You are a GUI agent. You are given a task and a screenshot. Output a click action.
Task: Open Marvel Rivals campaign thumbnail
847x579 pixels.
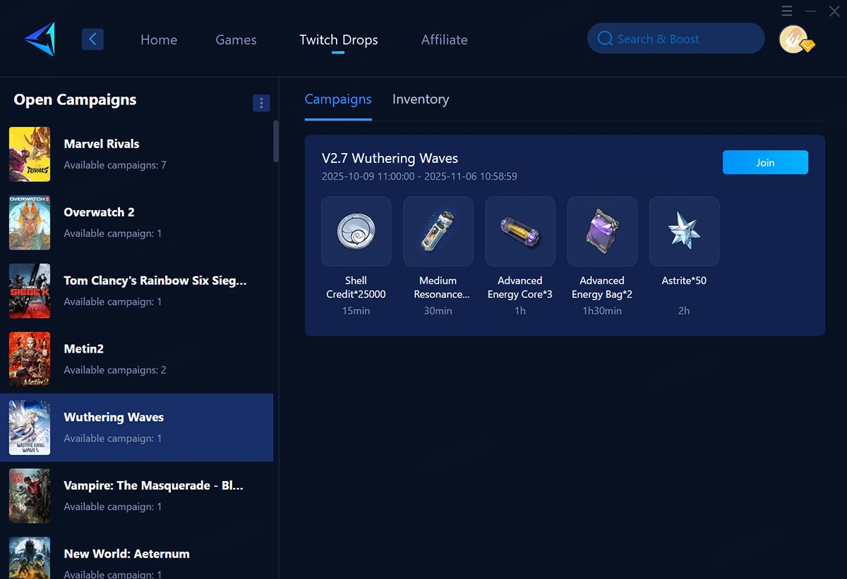[30, 154]
